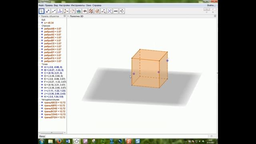Open the Windows Start menu
The width and height of the screenshot is (256, 144).
tap(42, 141)
